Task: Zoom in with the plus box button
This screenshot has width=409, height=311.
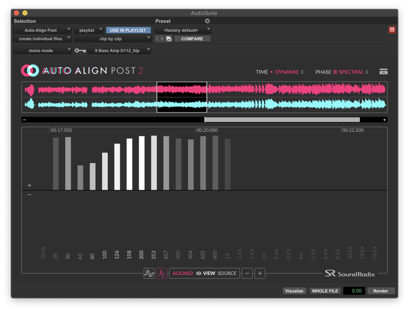Action: click(260, 273)
